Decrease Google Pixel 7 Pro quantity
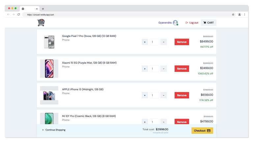This screenshot has height=142, width=253. coord(164,42)
